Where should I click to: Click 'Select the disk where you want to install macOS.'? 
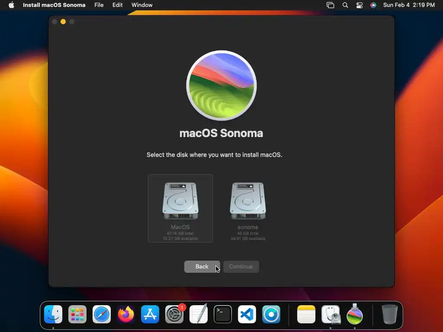(215, 155)
